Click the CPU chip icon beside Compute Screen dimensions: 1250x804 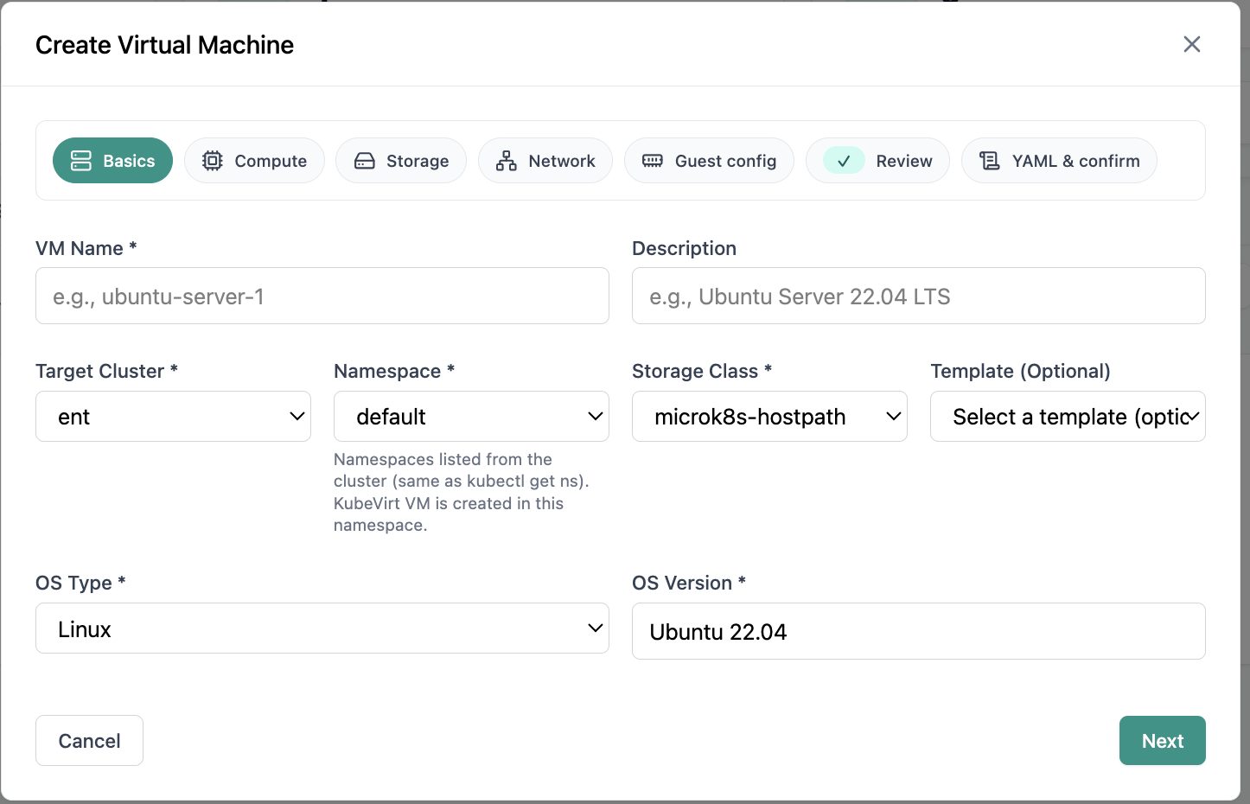tap(213, 161)
